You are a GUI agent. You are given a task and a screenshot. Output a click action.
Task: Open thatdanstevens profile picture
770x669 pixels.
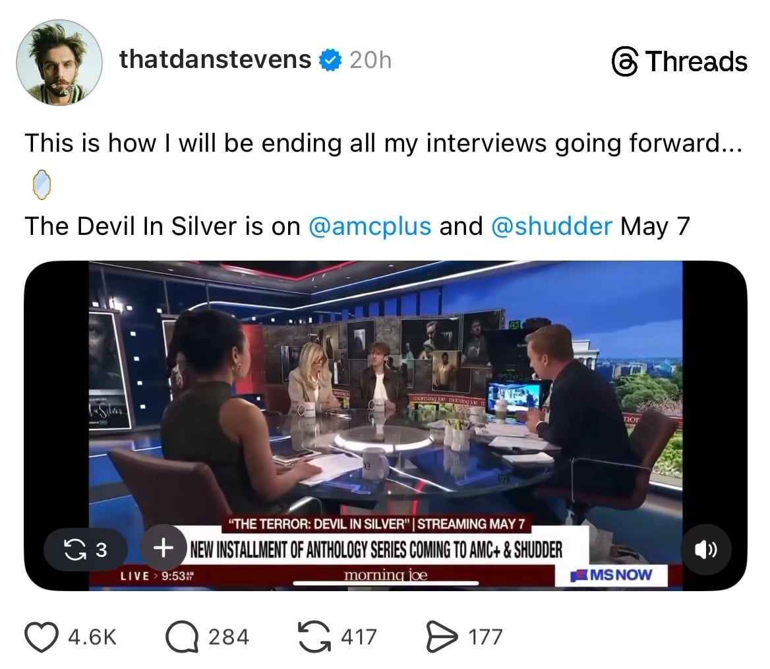59,63
